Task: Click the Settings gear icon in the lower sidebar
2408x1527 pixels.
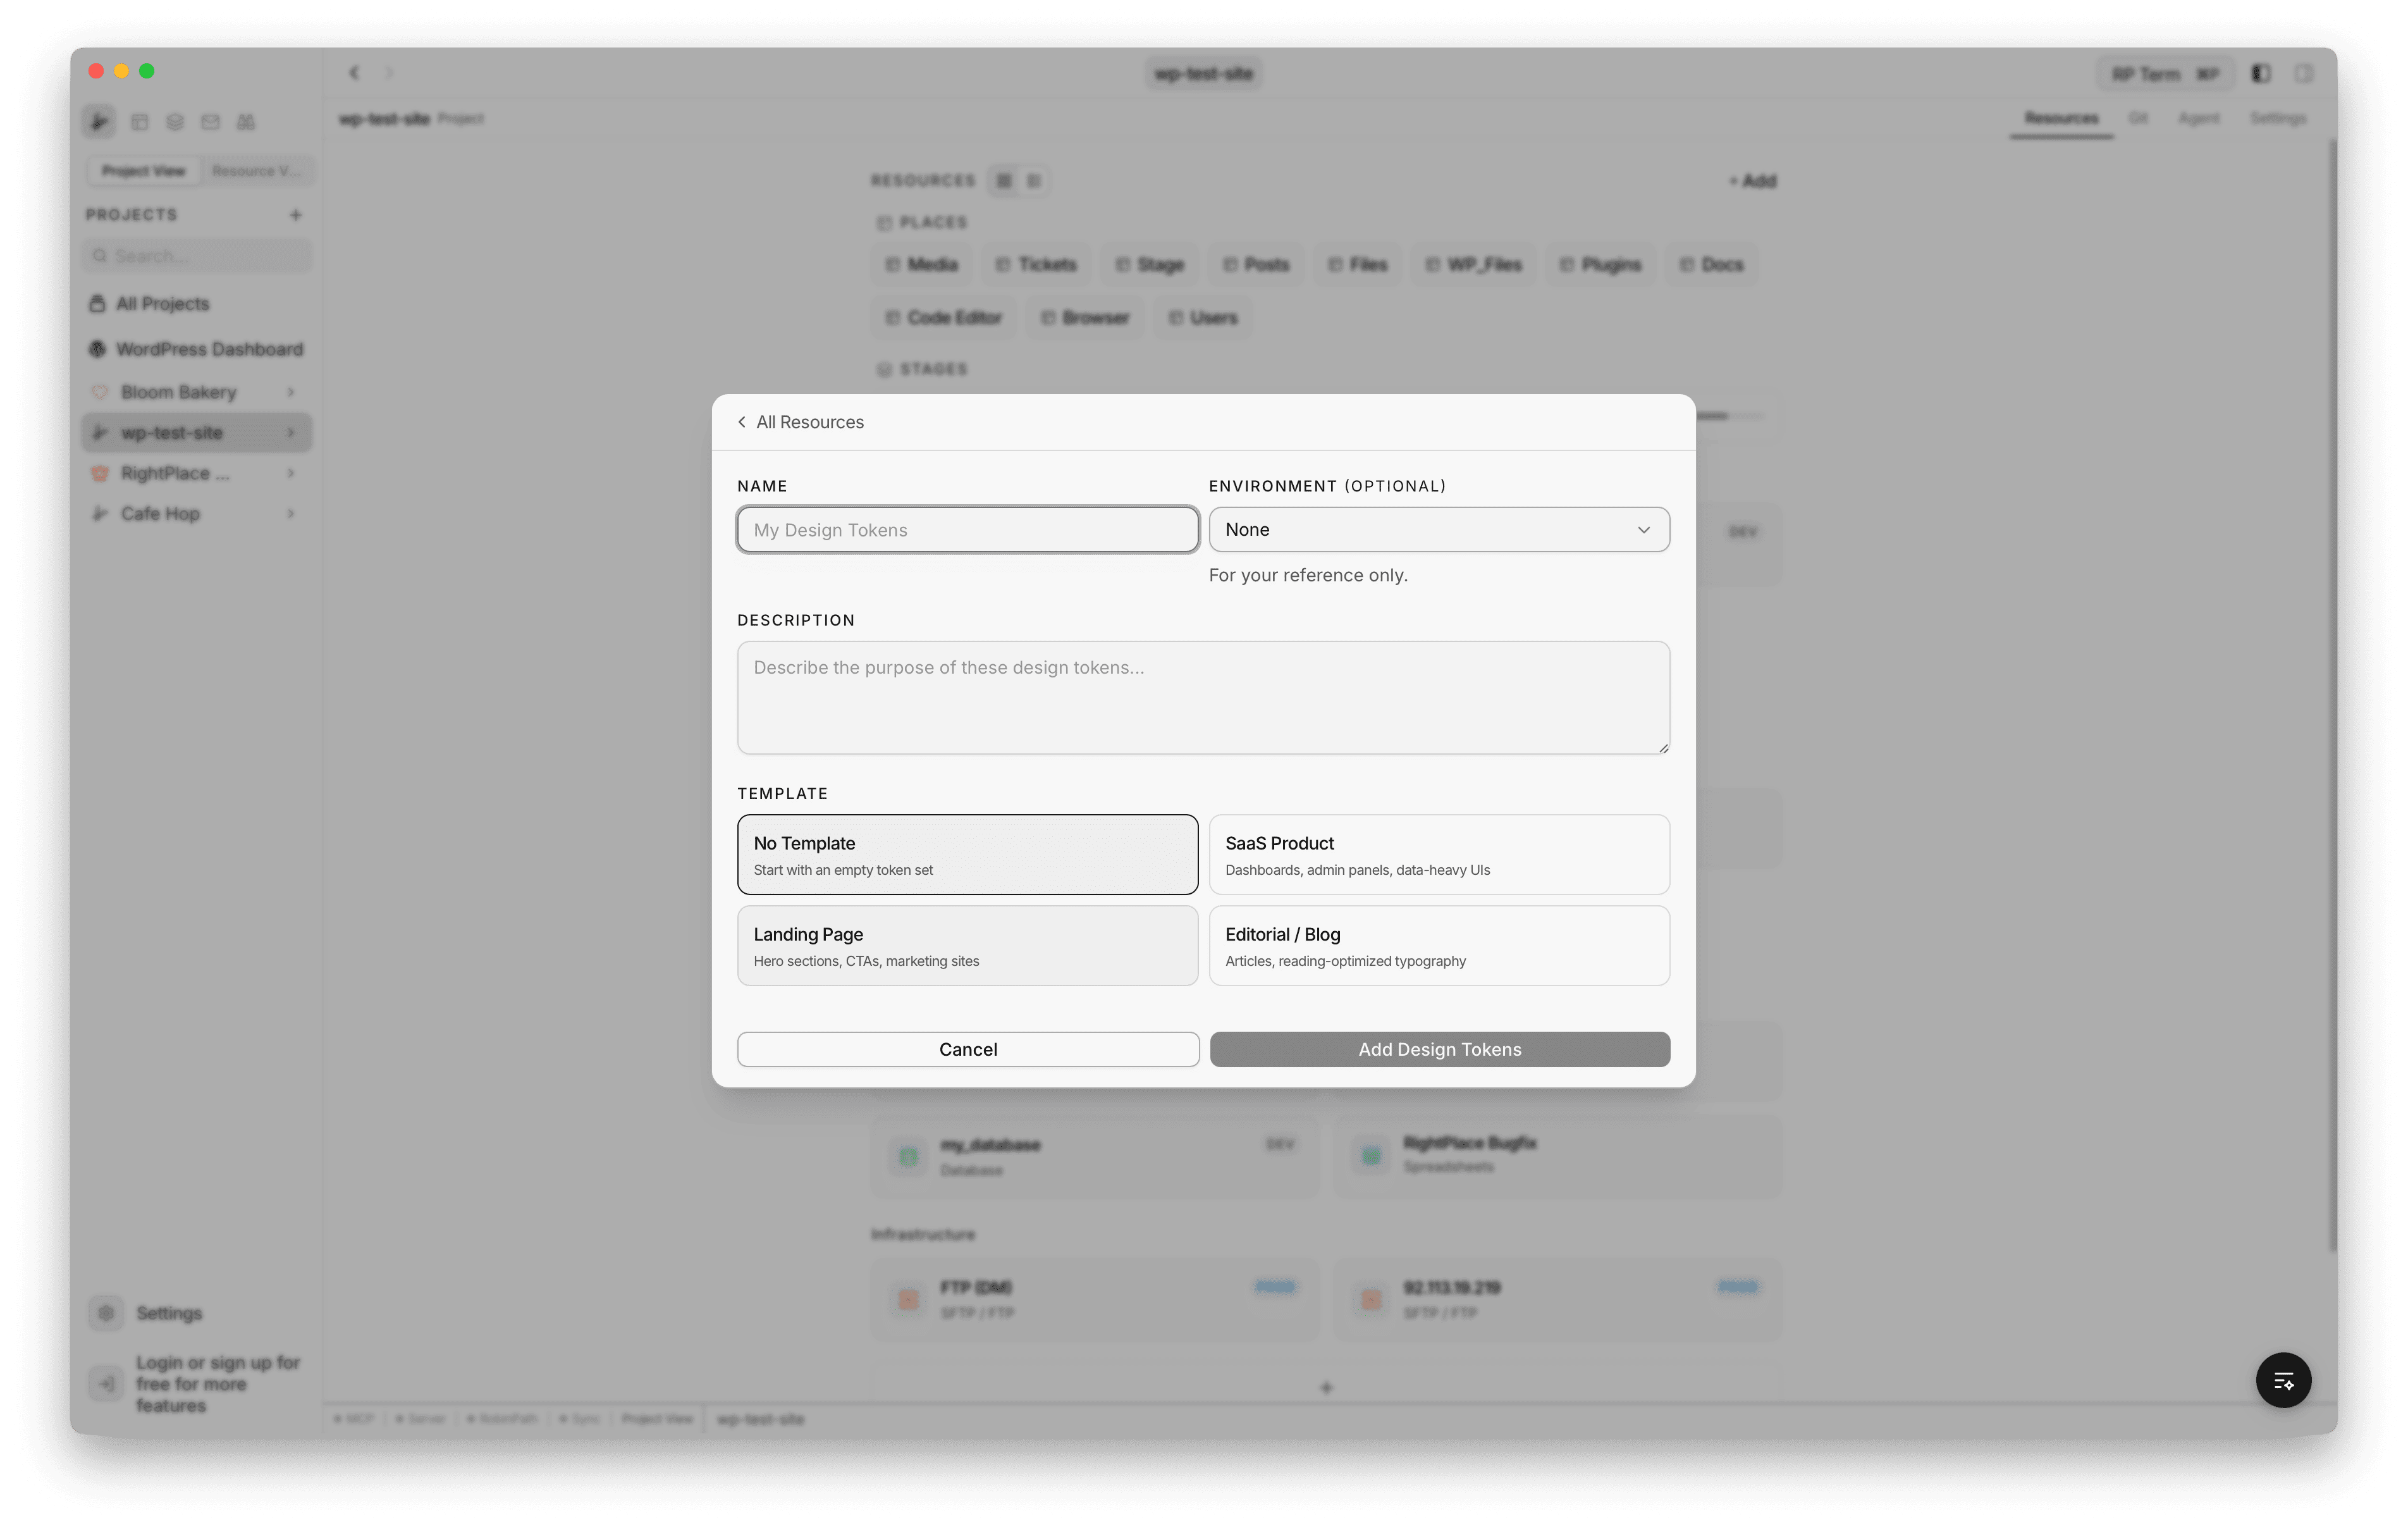Action: pyautogui.click(x=106, y=1313)
